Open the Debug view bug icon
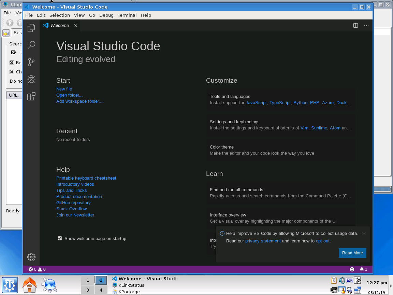The image size is (393, 295). click(31, 79)
